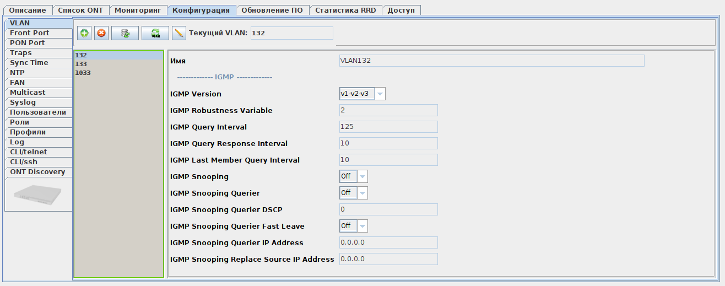Open the Обновление ПО tab
The height and width of the screenshot is (286, 725).
click(272, 10)
